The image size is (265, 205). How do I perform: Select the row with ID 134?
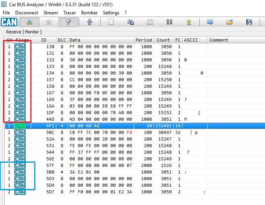(135, 73)
